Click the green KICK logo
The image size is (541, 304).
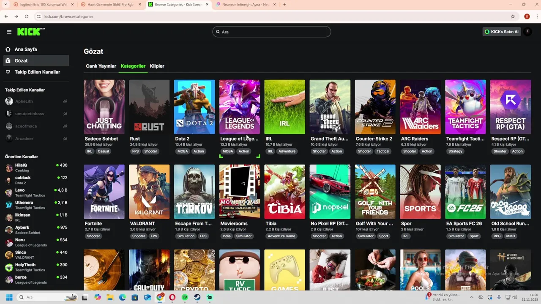31,32
